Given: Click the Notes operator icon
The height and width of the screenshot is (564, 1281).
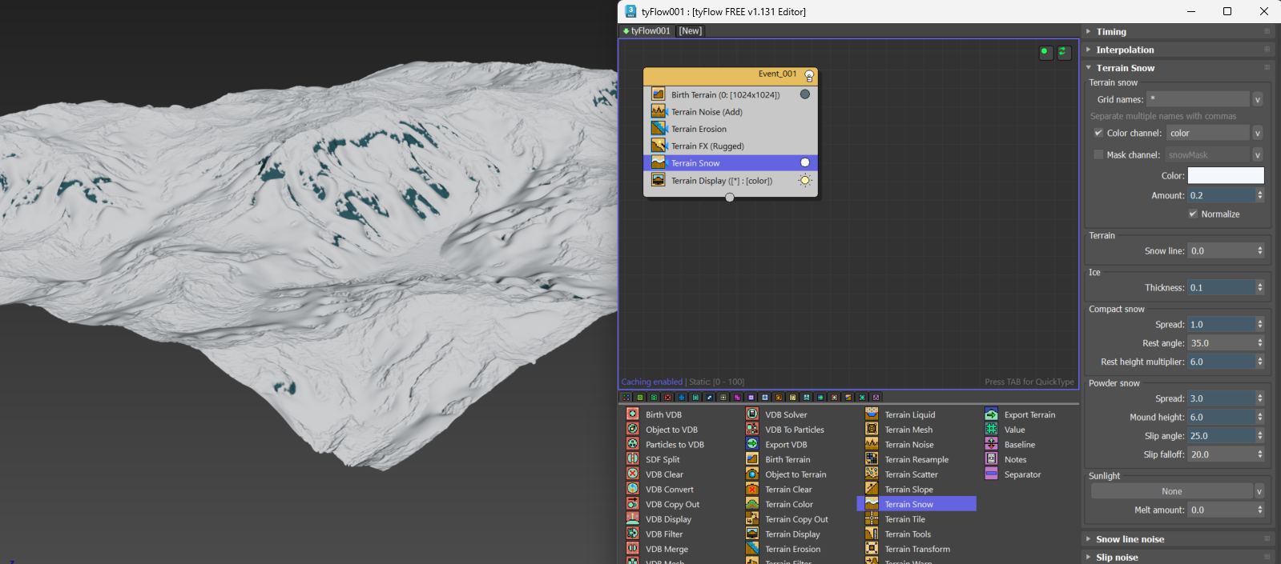Looking at the screenshot, I should [991, 459].
